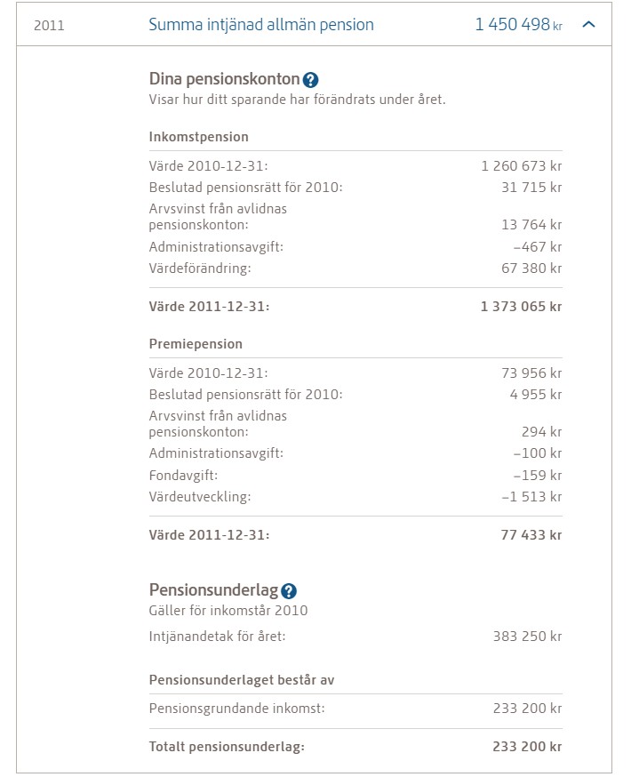This screenshot has height=777, width=639.
Task: Click the 1 450 498 kr total amount
Action: pos(519,24)
